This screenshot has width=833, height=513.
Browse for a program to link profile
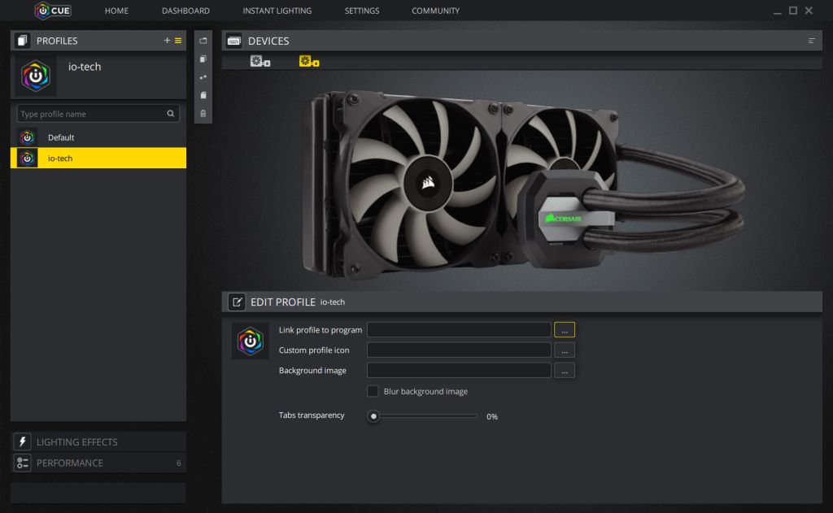tap(565, 330)
